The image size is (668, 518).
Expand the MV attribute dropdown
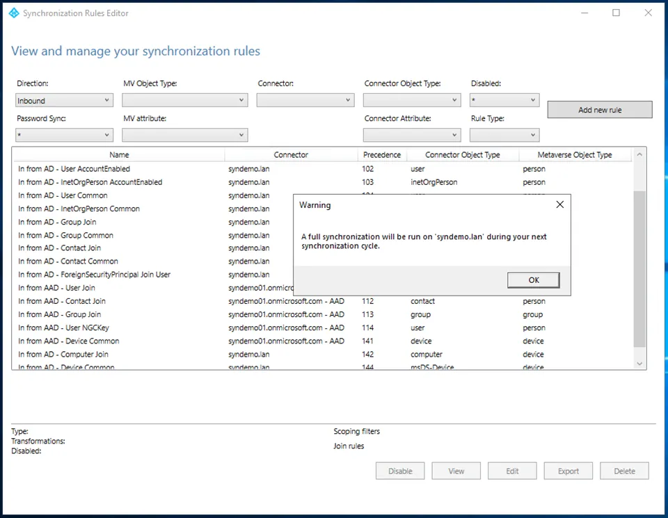pyautogui.click(x=184, y=135)
